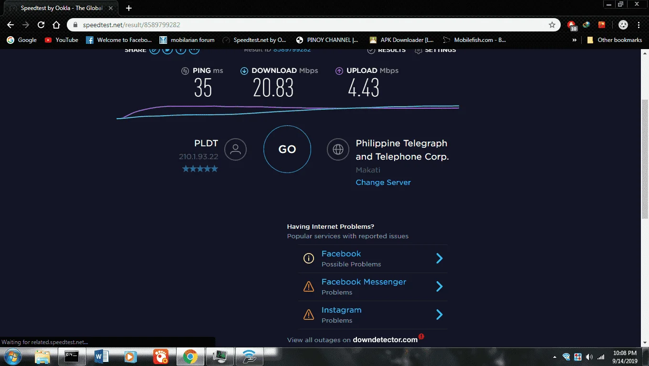Show hidden system tray icons
This screenshot has height=366, width=649.
coord(555,357)
